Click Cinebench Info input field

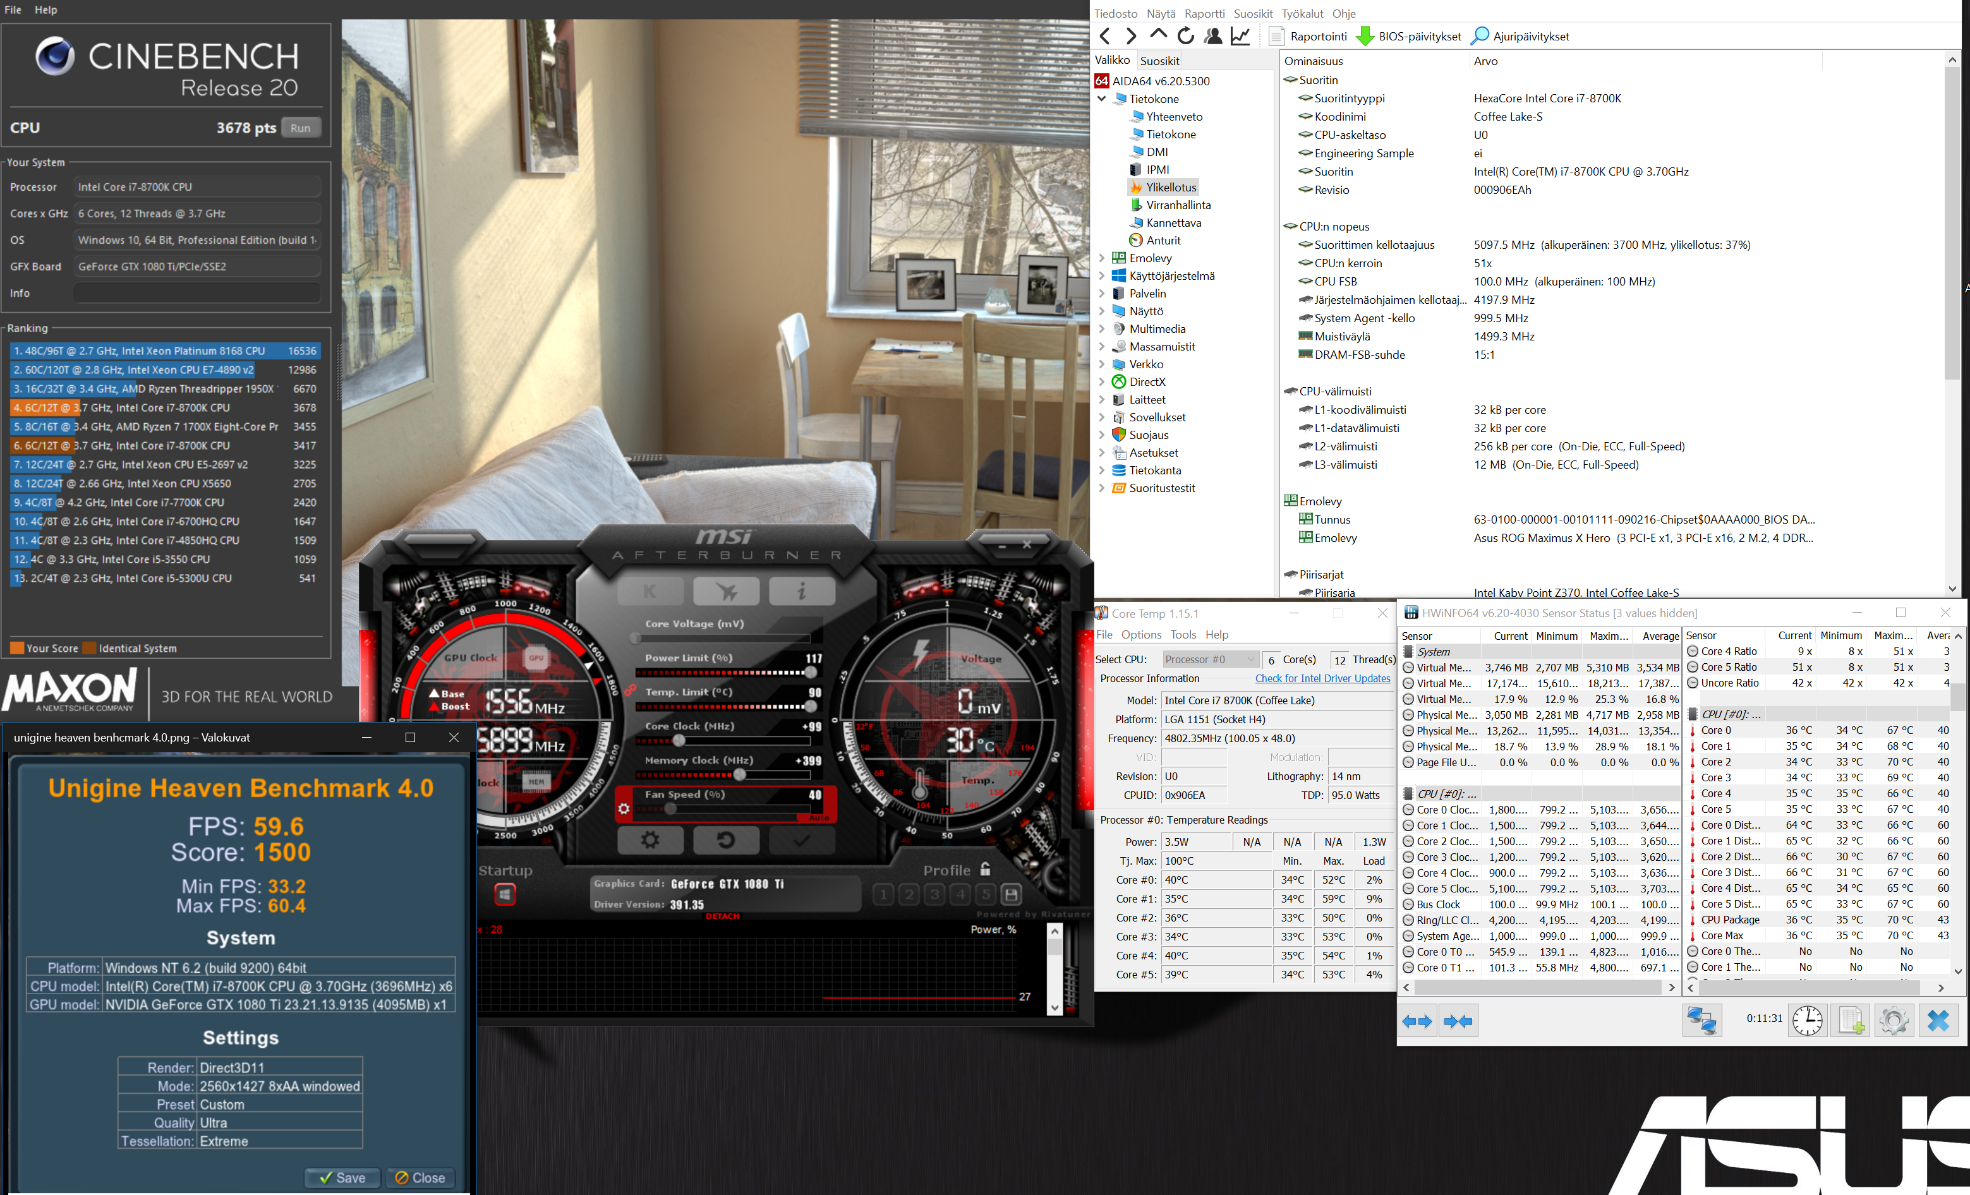click(x=198, y=293)
